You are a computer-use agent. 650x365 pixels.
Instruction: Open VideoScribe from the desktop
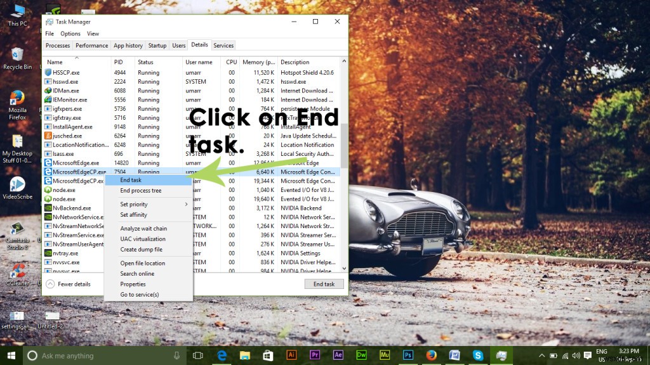click(17, 188)
